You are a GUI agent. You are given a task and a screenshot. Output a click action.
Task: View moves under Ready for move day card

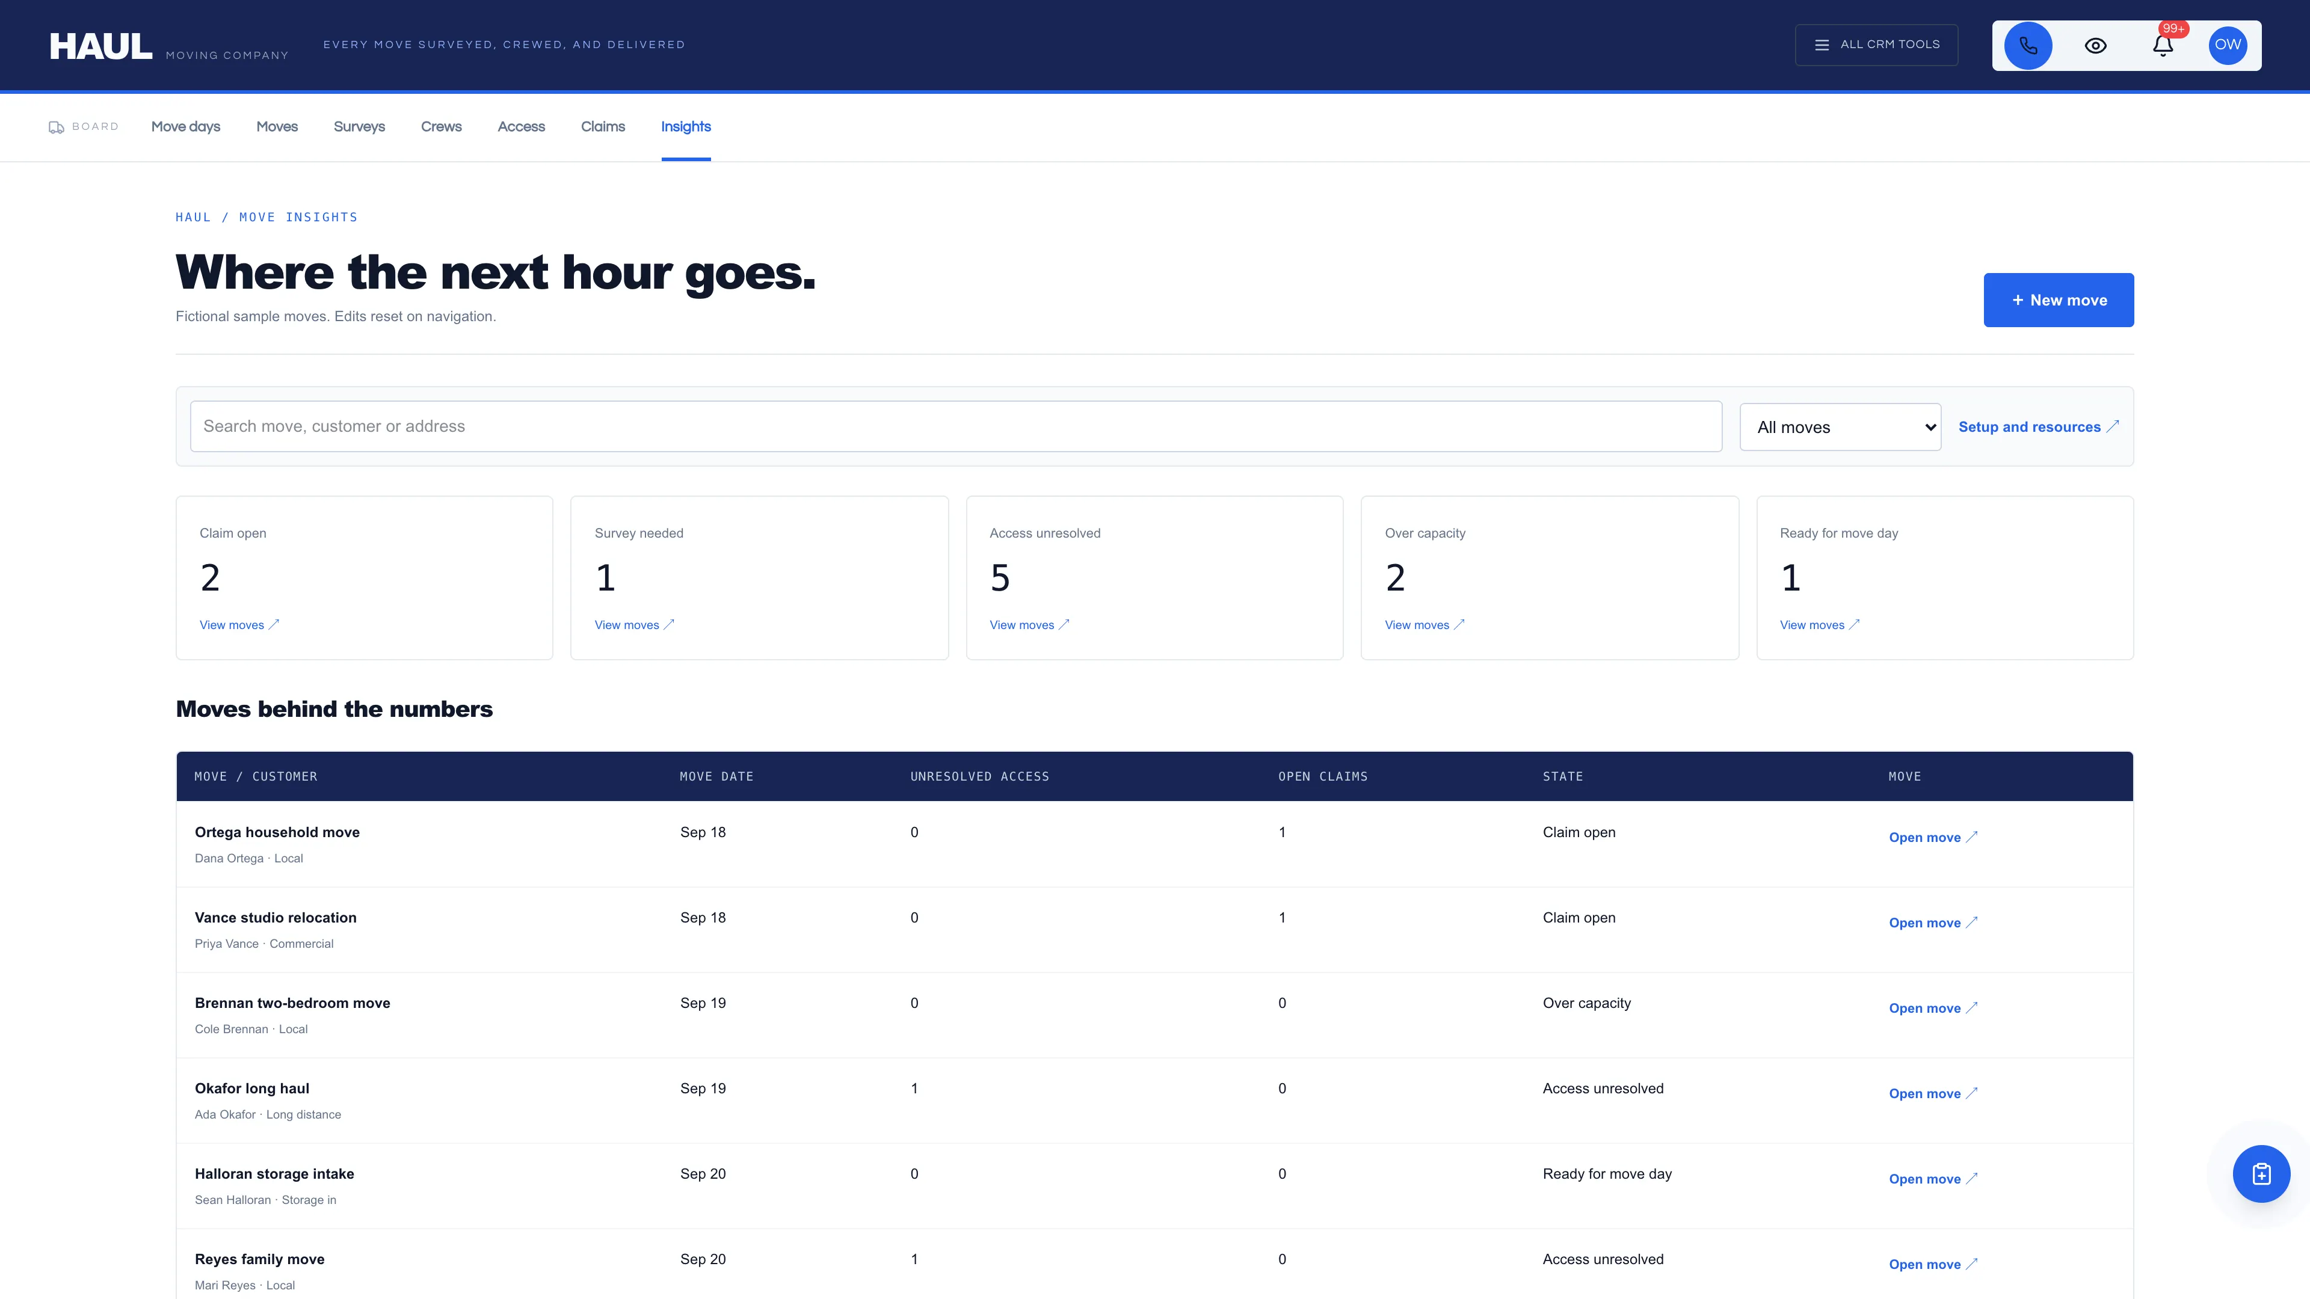point(1820,625)
